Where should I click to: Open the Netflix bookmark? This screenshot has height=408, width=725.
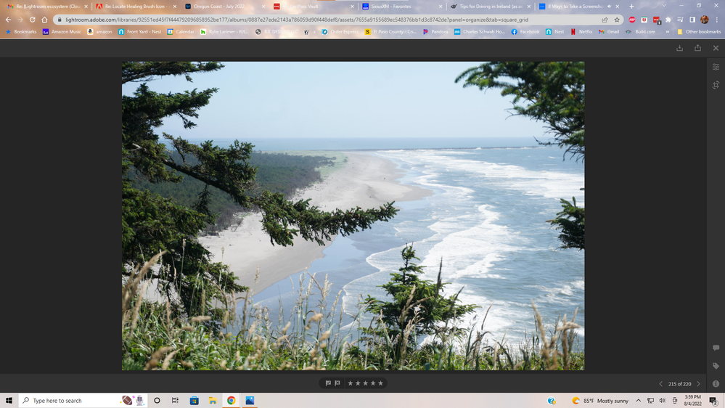(581, 32)
